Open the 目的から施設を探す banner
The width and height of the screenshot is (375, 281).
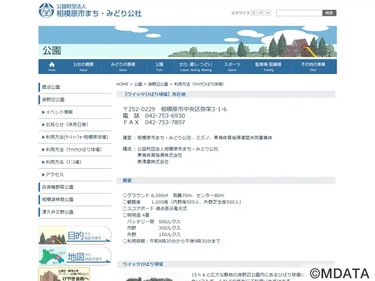pos(75,235)
